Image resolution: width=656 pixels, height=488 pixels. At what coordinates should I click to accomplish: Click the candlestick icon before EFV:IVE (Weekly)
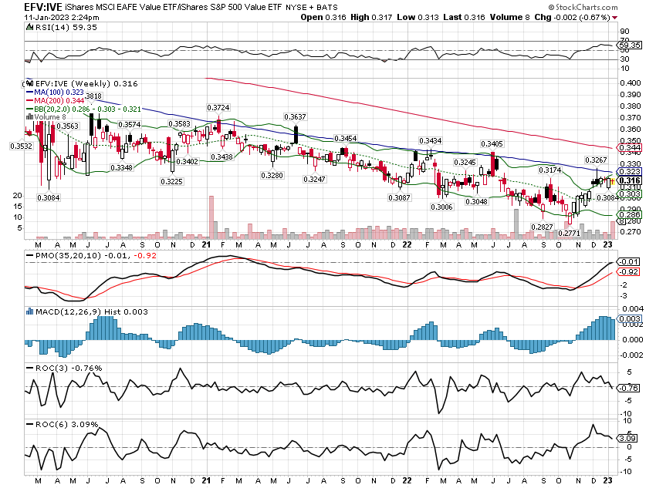click(29, 84)
